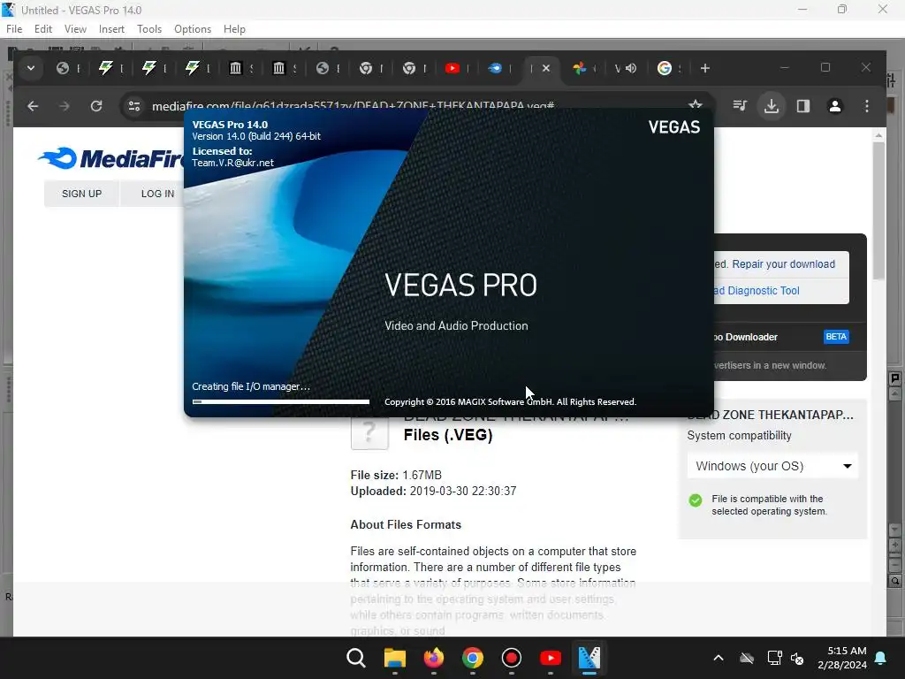Screen dimensions: 905x679
Task: Switch to the tab playing audio
Action: [x=625, y=68]
